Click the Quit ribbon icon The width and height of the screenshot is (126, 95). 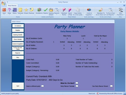4,10
